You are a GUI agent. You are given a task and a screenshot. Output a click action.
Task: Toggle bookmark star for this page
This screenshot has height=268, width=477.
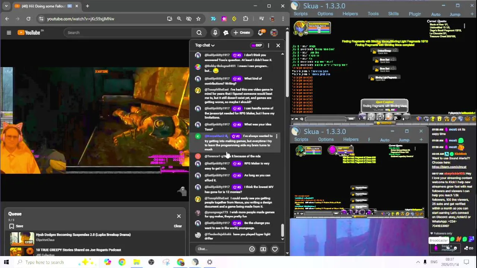(198, 19)
